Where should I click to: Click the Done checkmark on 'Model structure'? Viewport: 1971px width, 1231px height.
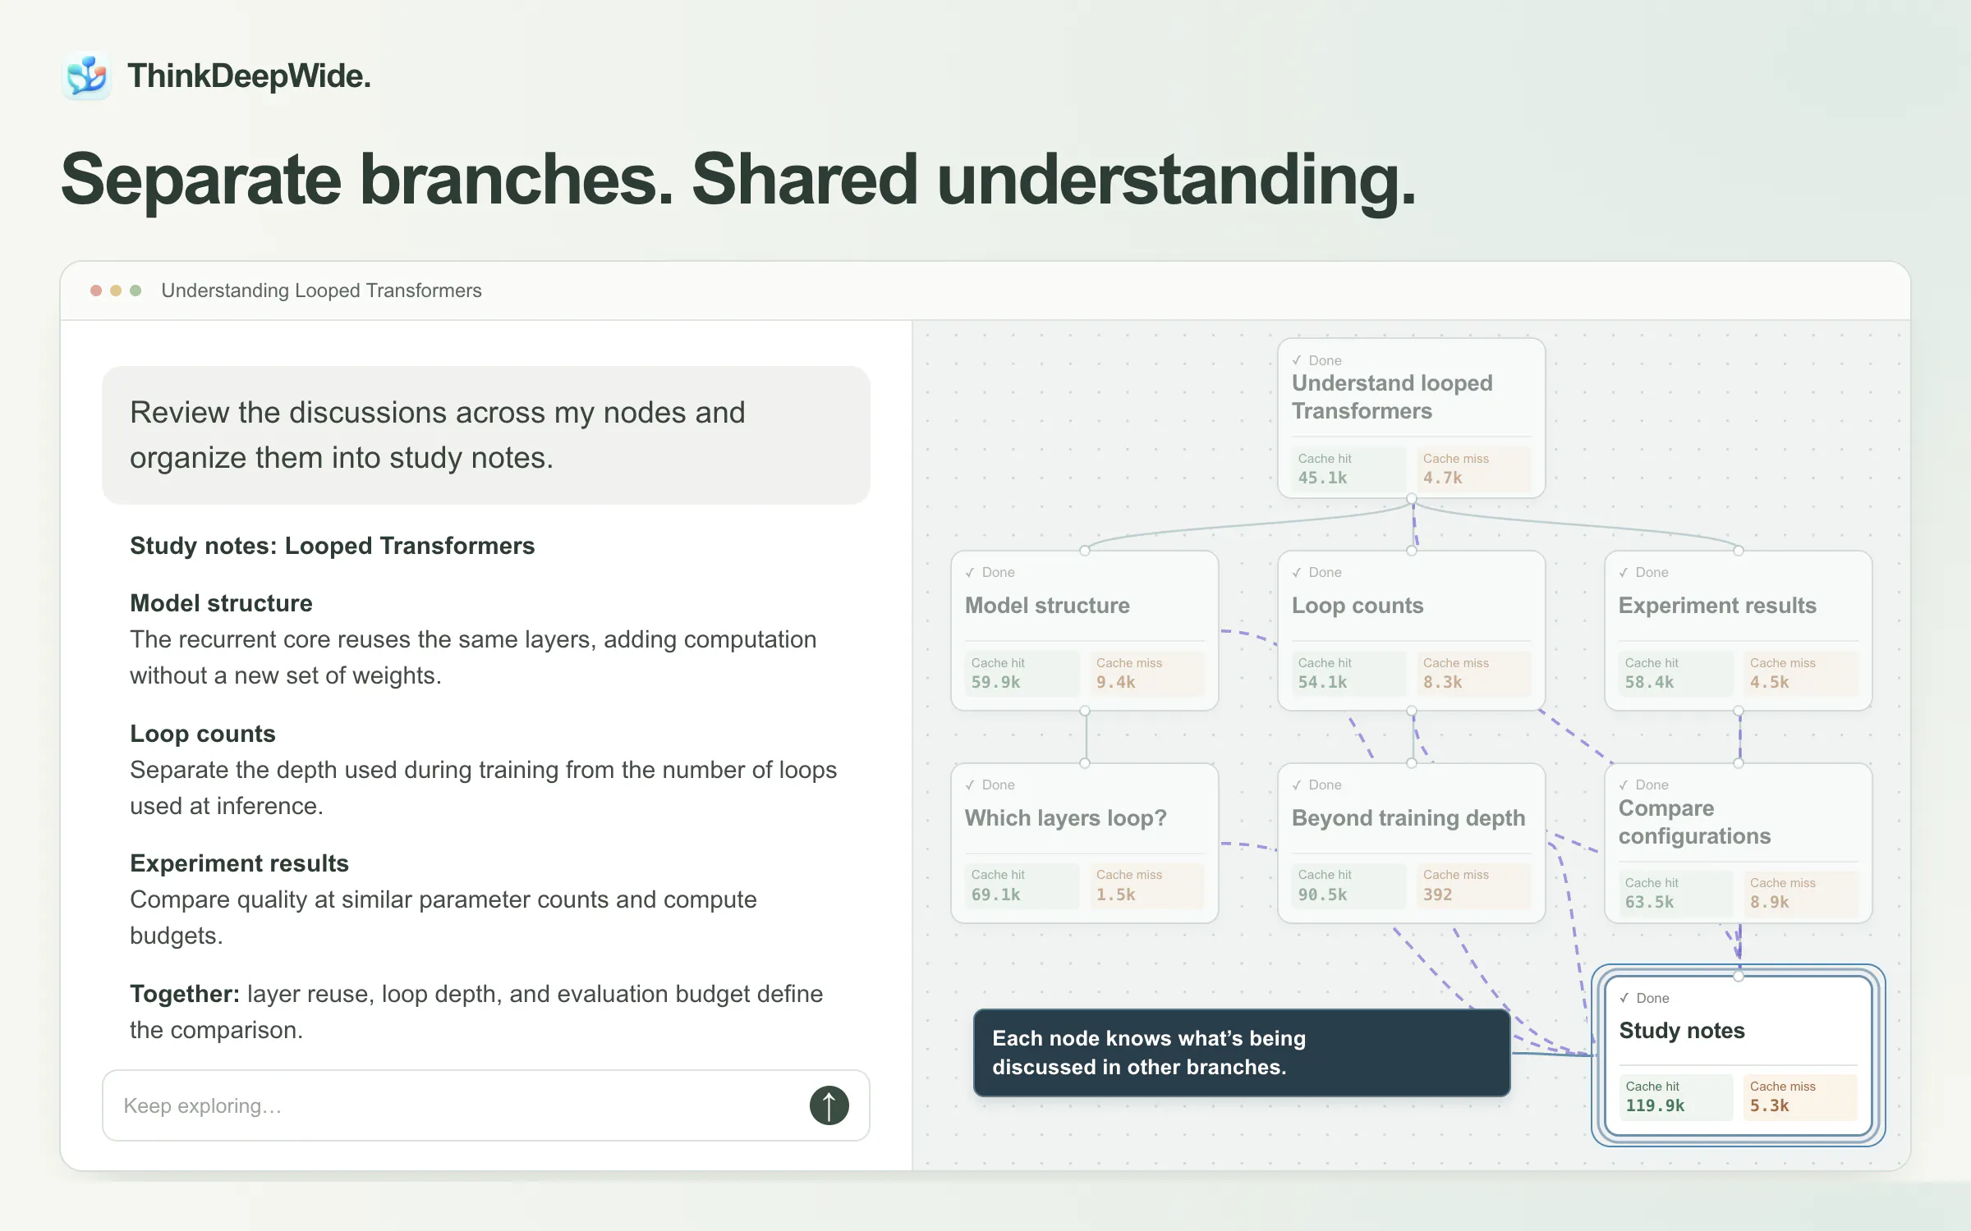pyautogui.click(x=969, y=572)
